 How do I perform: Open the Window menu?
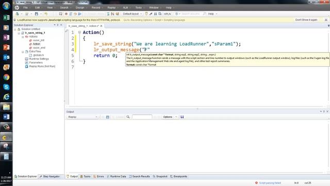154,8
